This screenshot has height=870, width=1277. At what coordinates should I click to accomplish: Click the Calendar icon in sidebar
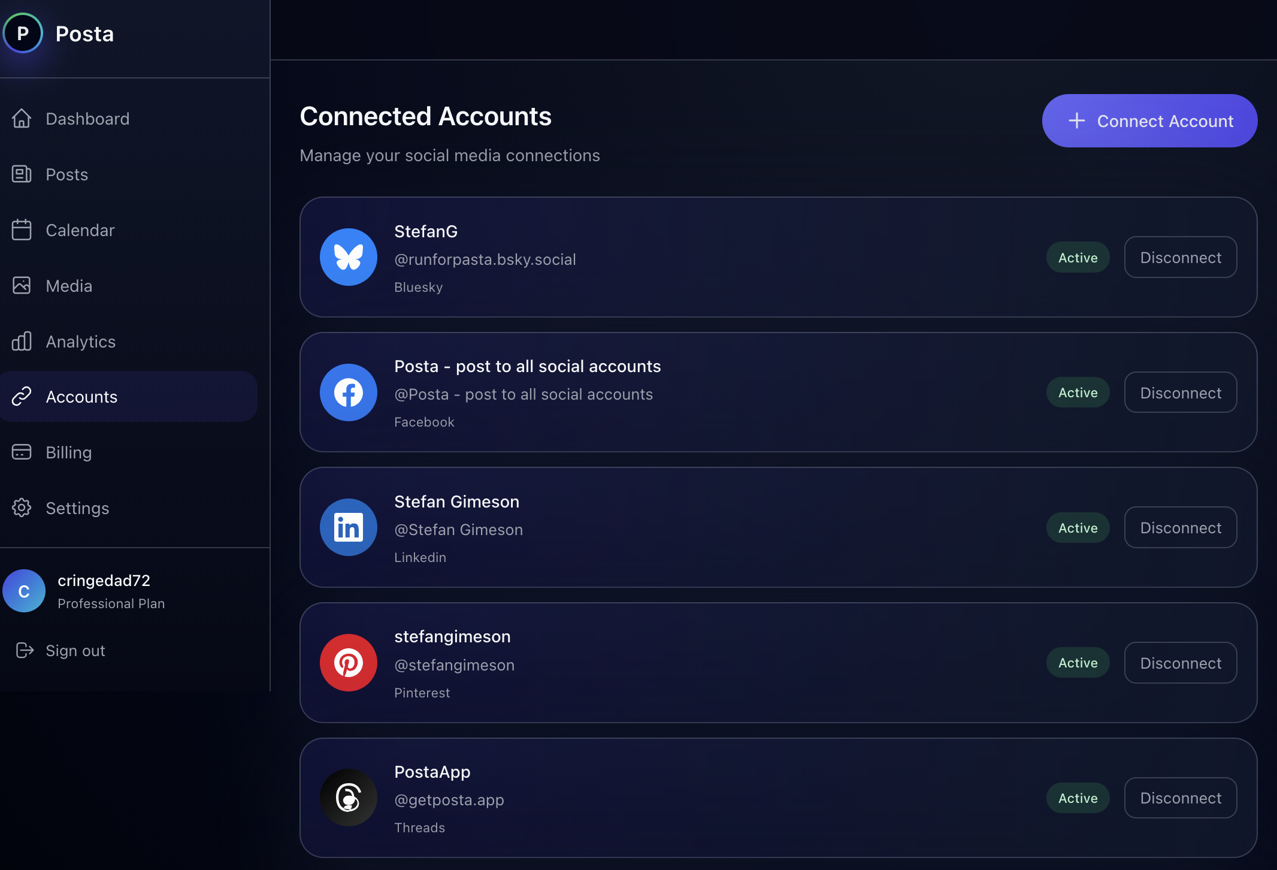22,230
